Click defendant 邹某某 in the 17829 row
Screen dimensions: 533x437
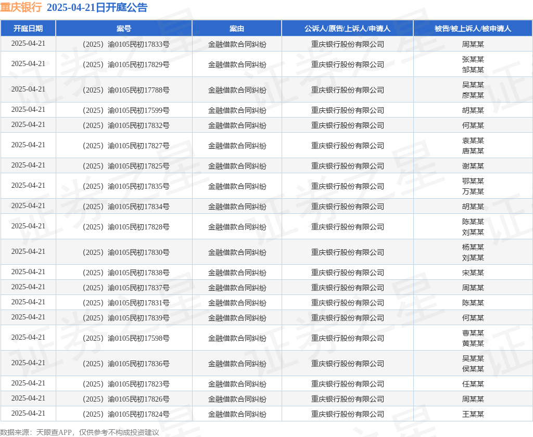click(x=473, y=70)
